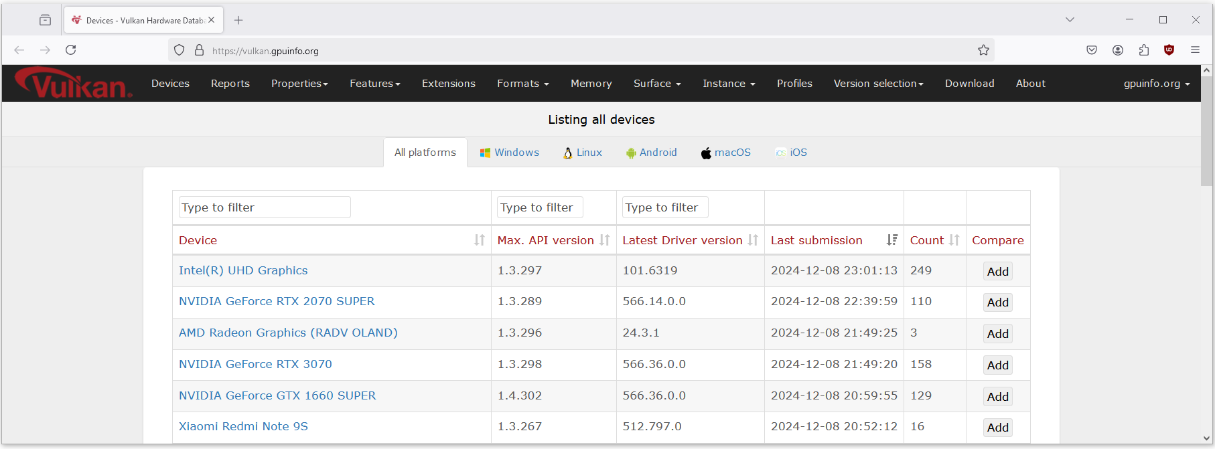The width and height of the screenshot is (1215, 449).
Task: Add GTX 1660 SUPER to compare
Action: point(998,397)
